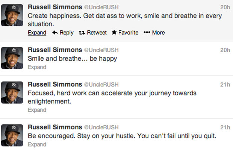Open @UncleRUSH handle on second tweet
The height and width of the screenshot is (150, 233).
101,50
